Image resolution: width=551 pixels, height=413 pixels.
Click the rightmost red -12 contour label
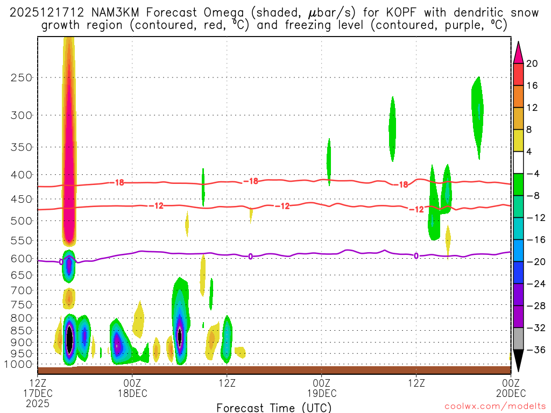coord(417,210)
